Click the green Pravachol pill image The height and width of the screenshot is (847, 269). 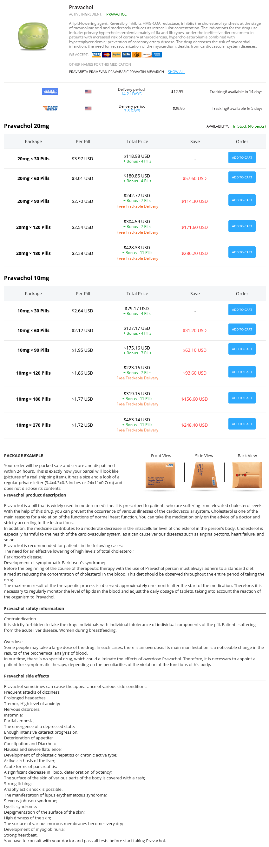[x=34, y=36]
